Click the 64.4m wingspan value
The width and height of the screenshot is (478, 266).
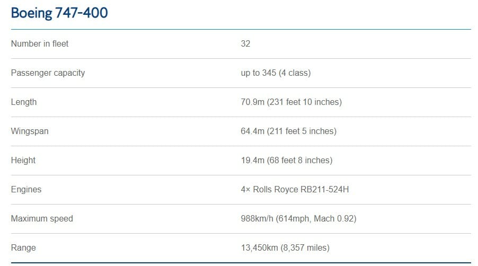pos(288,131)
